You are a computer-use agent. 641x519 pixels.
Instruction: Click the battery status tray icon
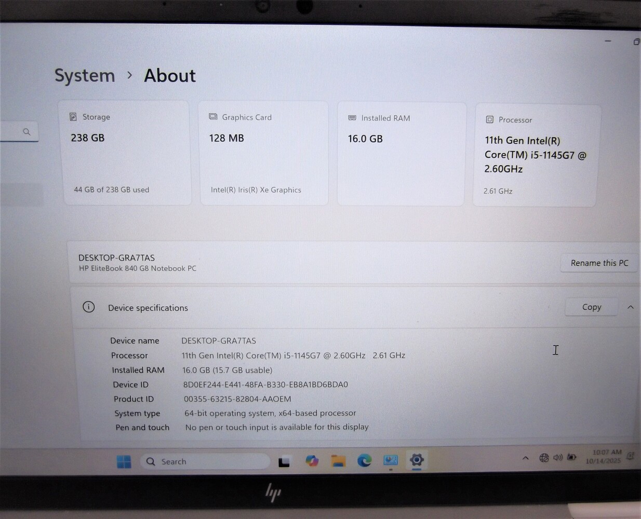click(x=571, y=457)
